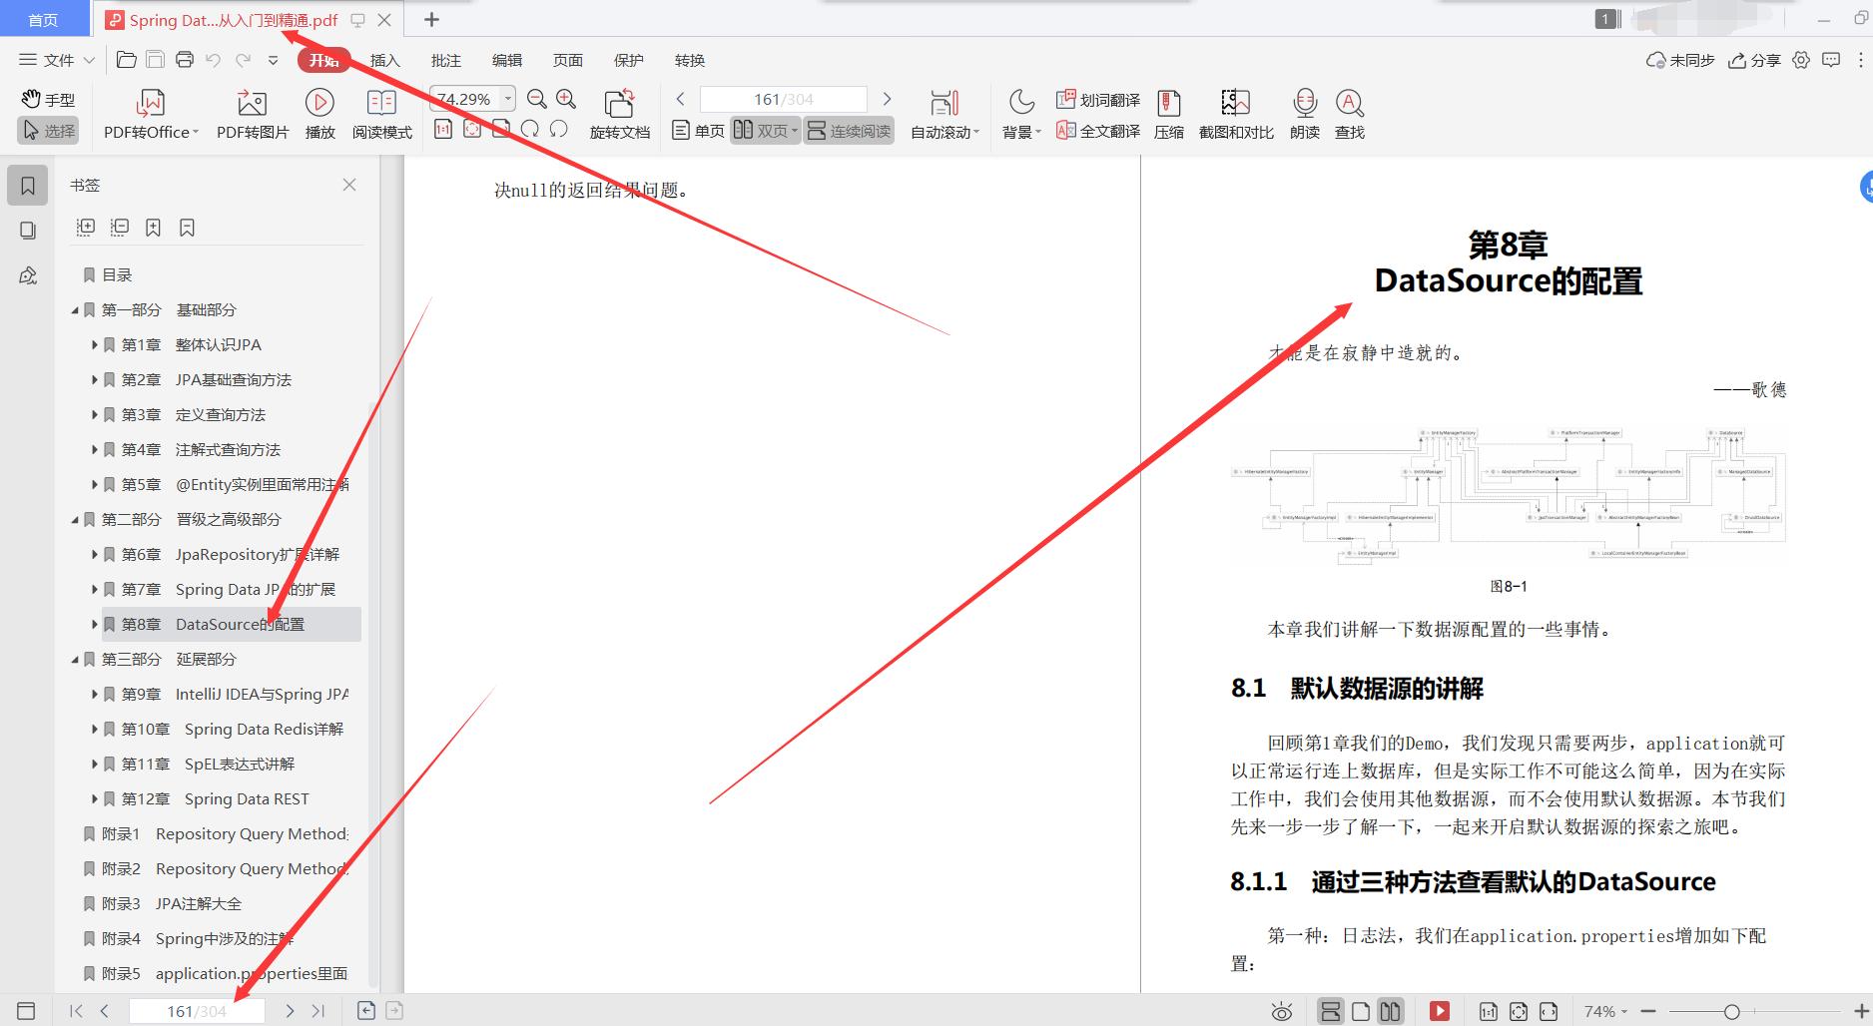Expand 第8章 DataSource的配置 bookmark

tap(95, 625)
